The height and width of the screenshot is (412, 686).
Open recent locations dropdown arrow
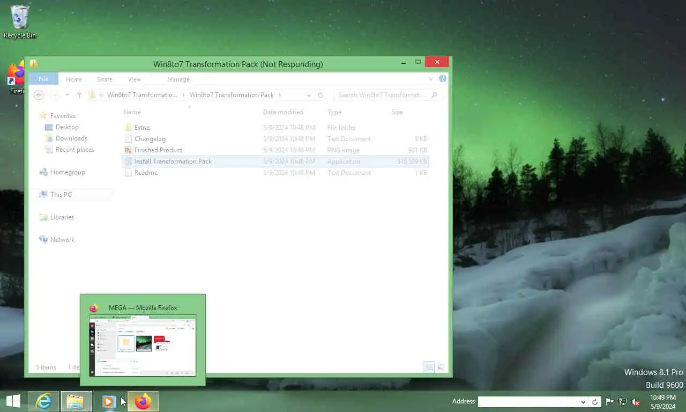tap(67, 95)
